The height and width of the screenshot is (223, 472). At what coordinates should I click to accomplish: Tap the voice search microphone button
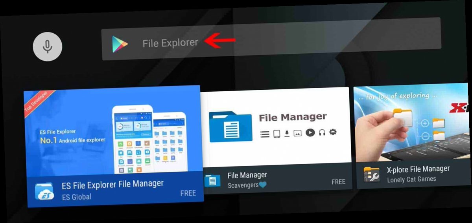[48, 47]
